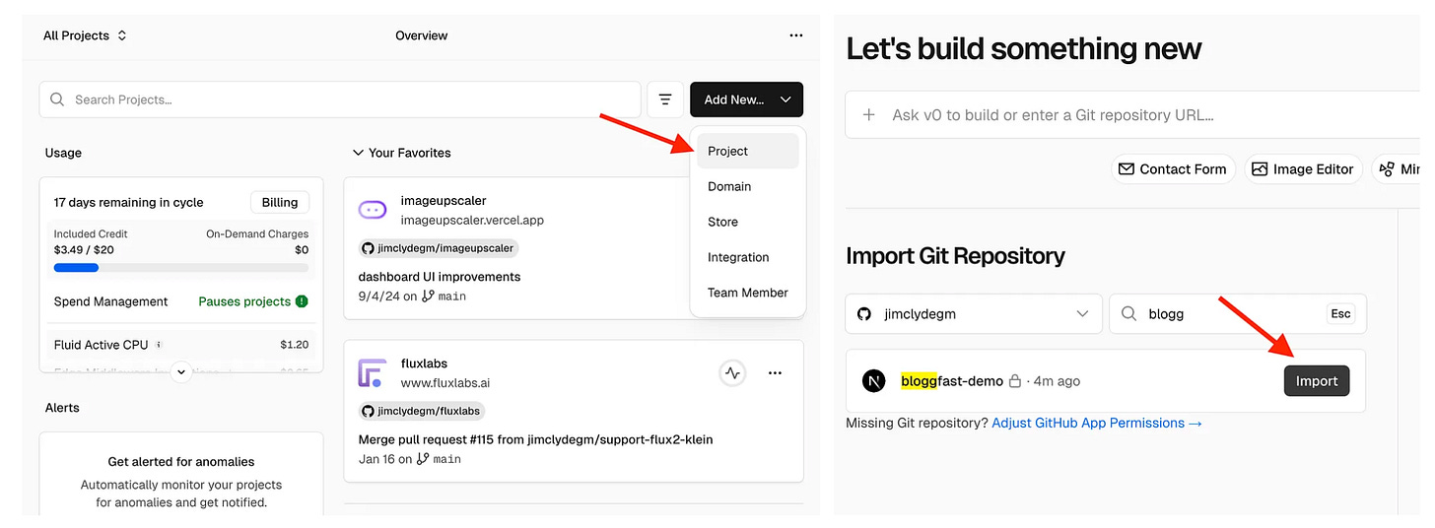Open the fluxlabs project name

pyautogui.click(x=424, y=363)
